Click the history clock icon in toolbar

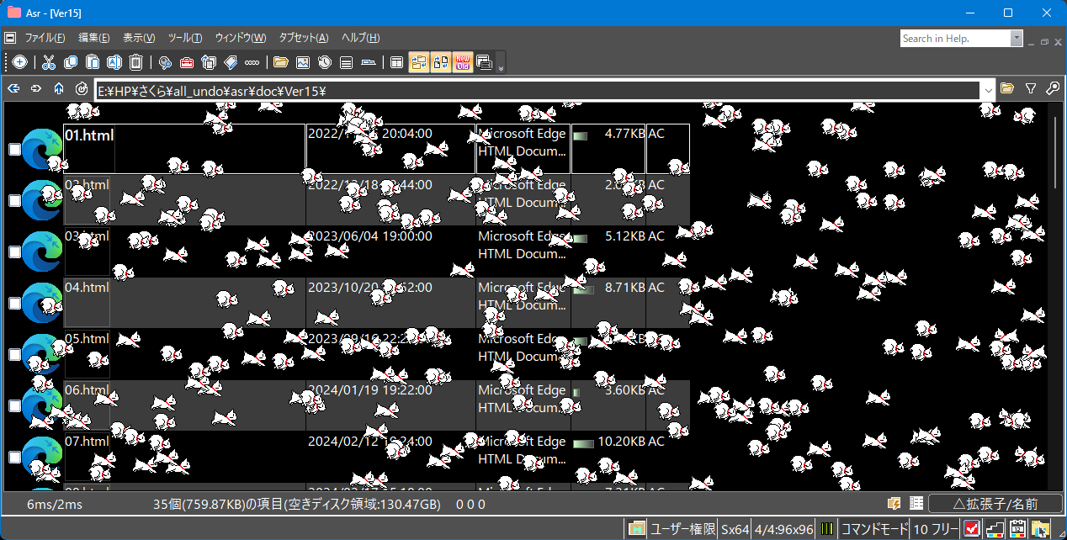pyautogui.click(x=324, y=62)
